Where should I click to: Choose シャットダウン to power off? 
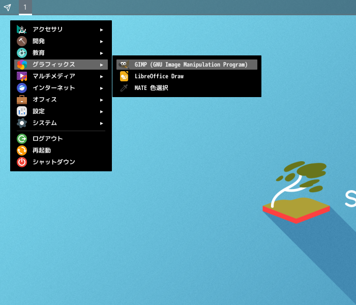click(x=61, y=162)
